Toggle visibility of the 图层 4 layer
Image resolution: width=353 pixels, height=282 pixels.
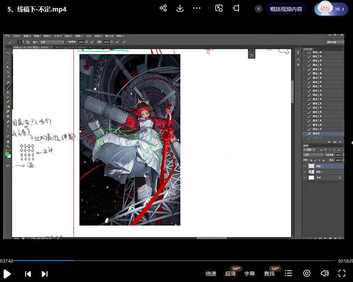(x=305, y=172)
